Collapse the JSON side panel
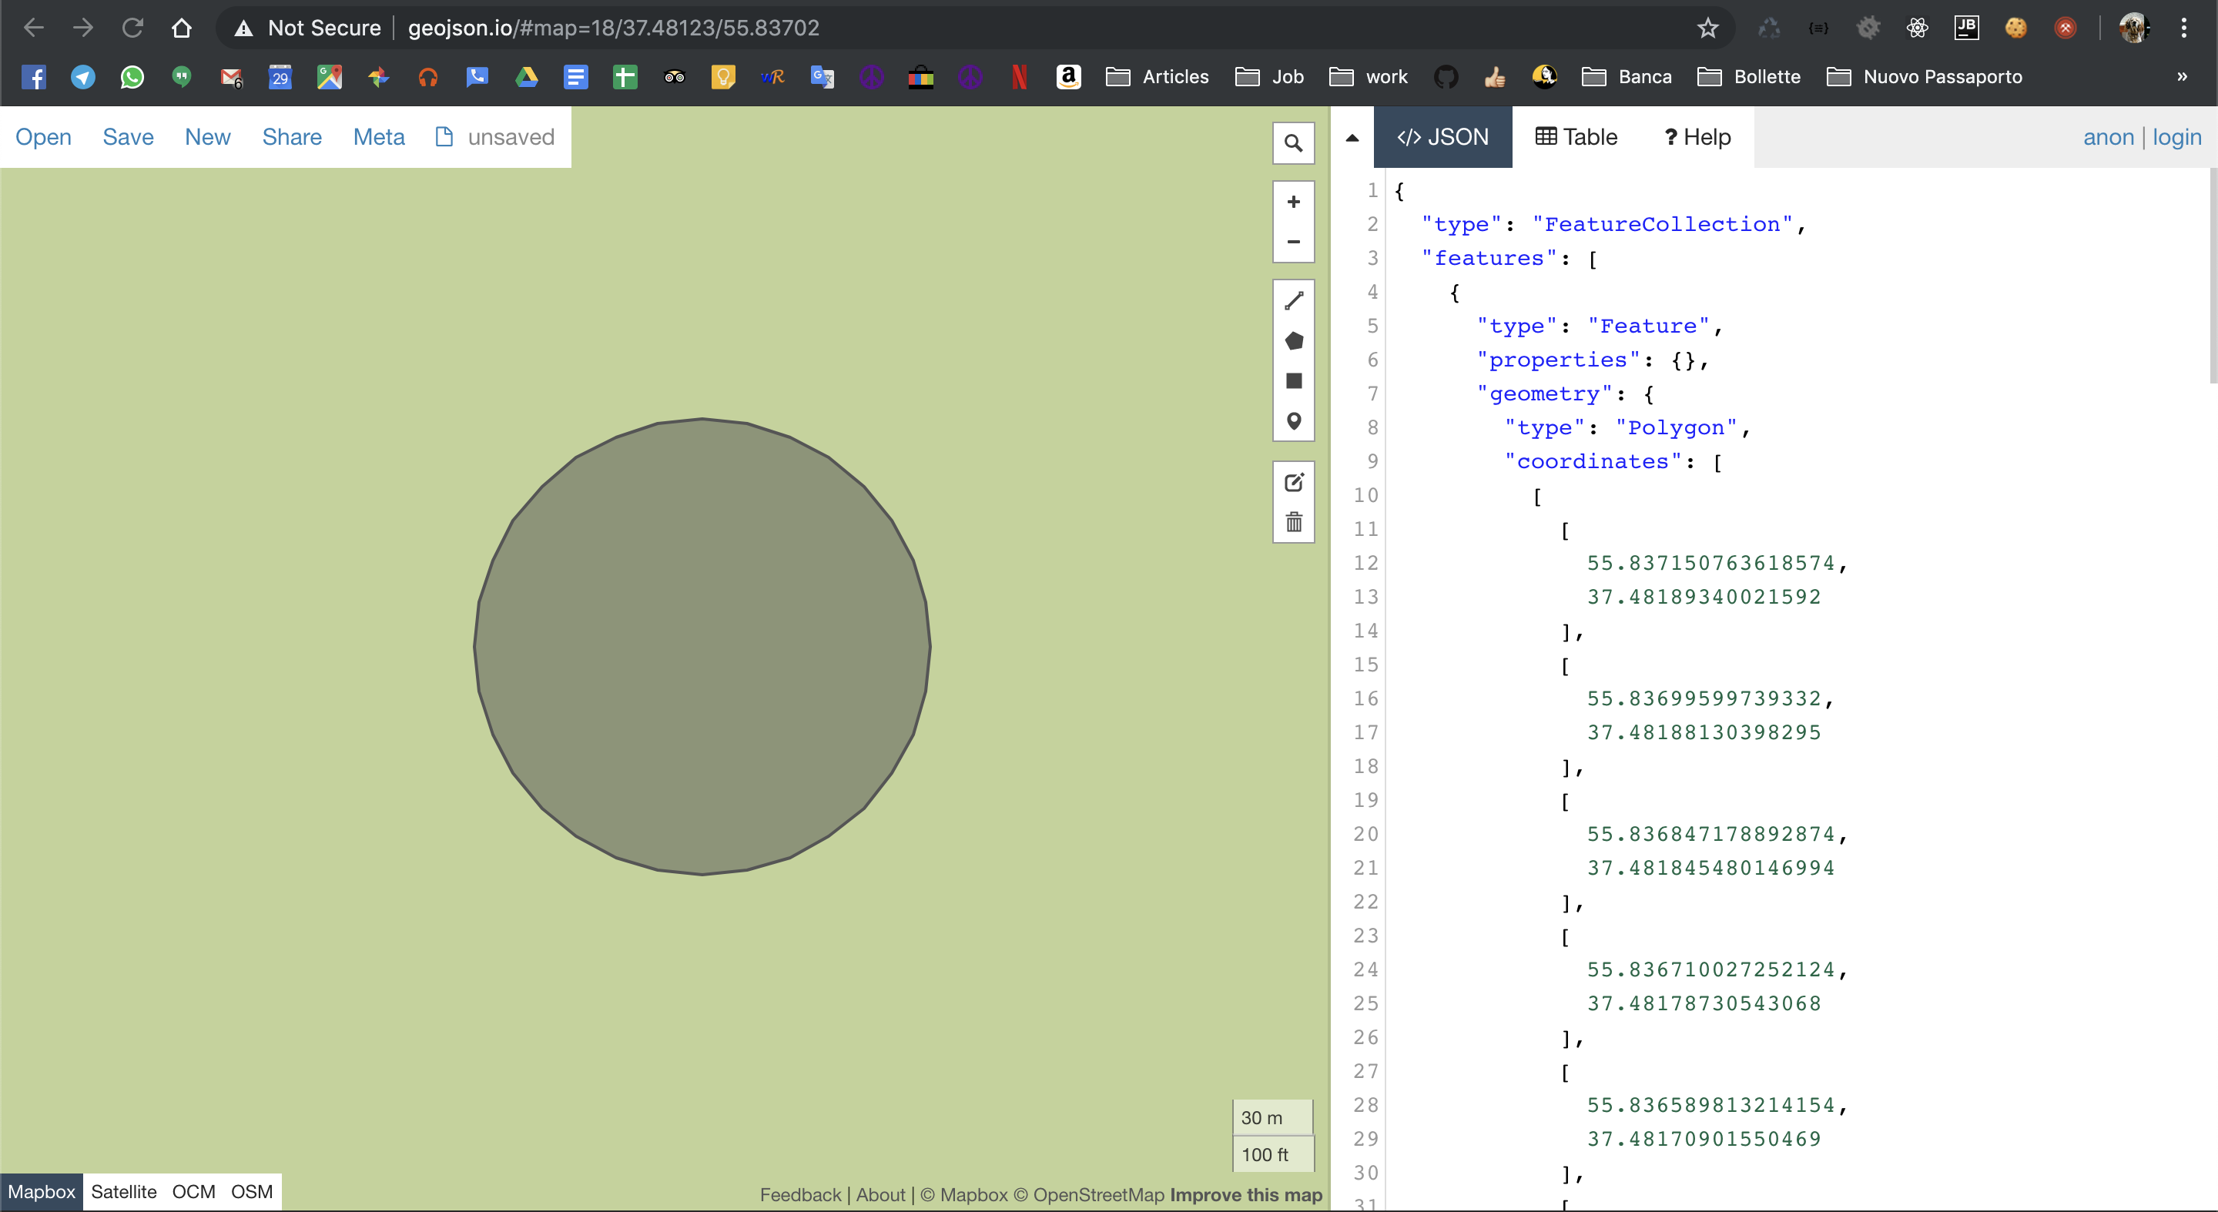This screenshot has width=2218, height=1212. (1351, 138)
